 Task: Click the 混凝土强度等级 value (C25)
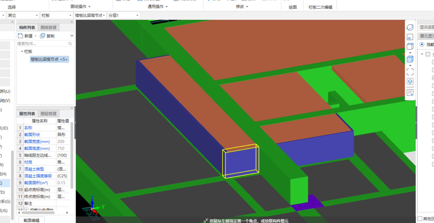point(63,176)
